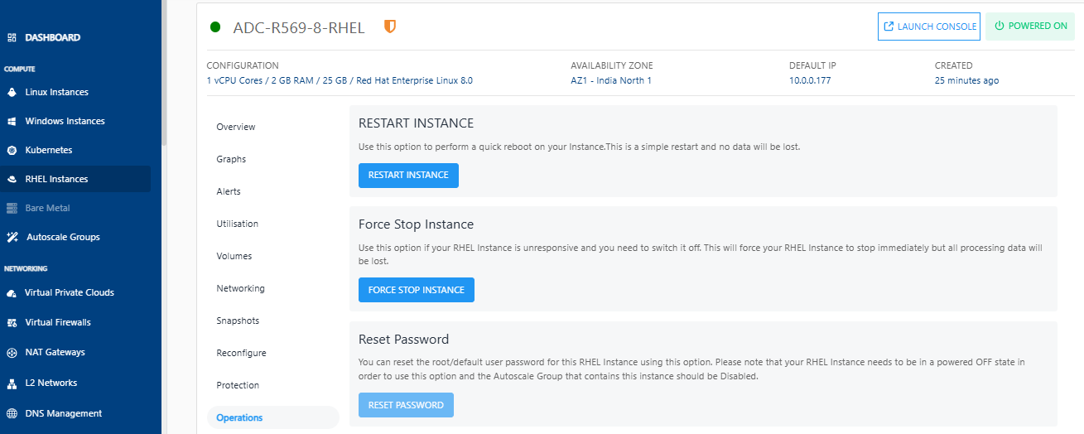Open Windows Instances section
This screenshot has height=434, width=1084.
(65, 121)
